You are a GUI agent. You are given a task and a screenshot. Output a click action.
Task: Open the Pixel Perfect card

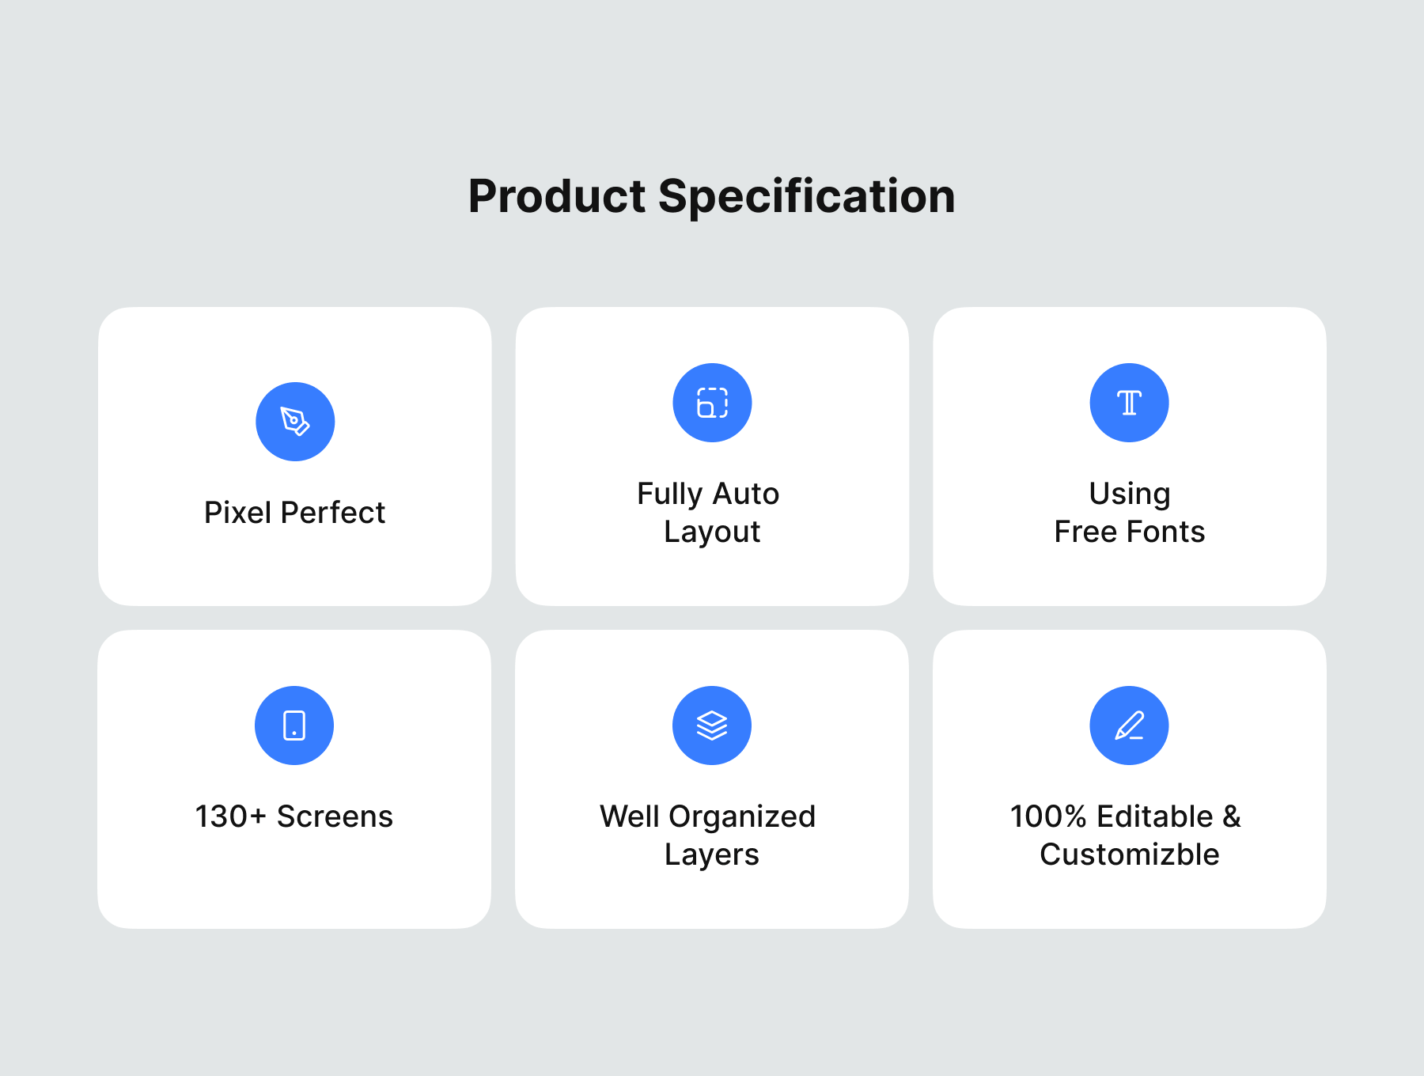click(295, 457)
